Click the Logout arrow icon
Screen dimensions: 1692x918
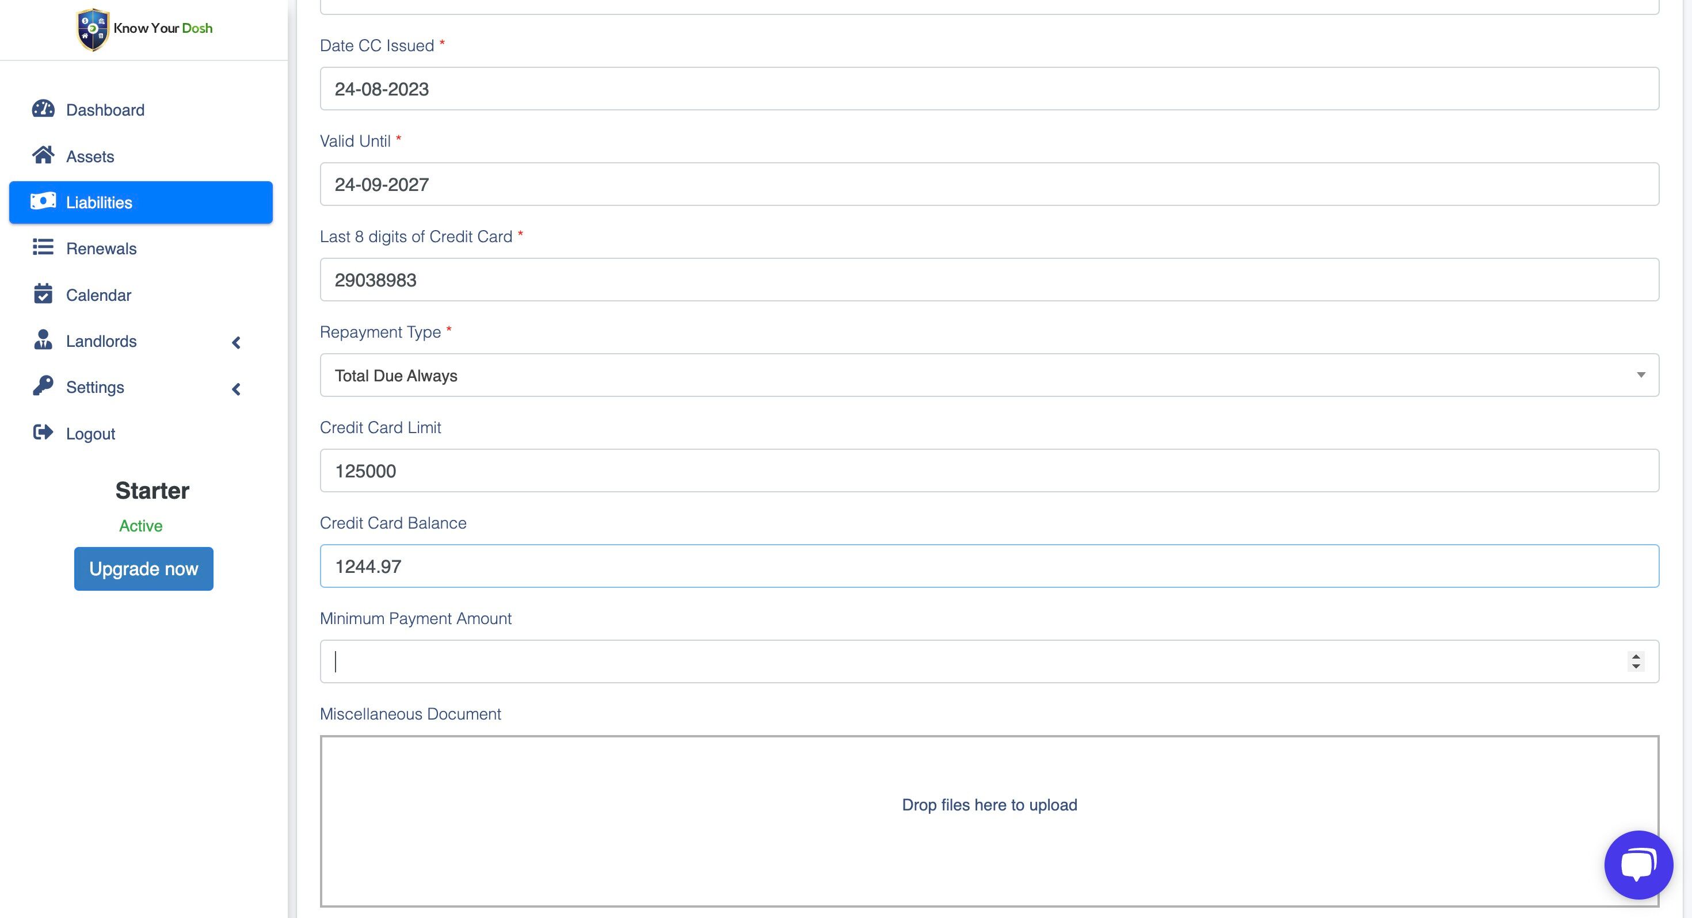(43, 433)
